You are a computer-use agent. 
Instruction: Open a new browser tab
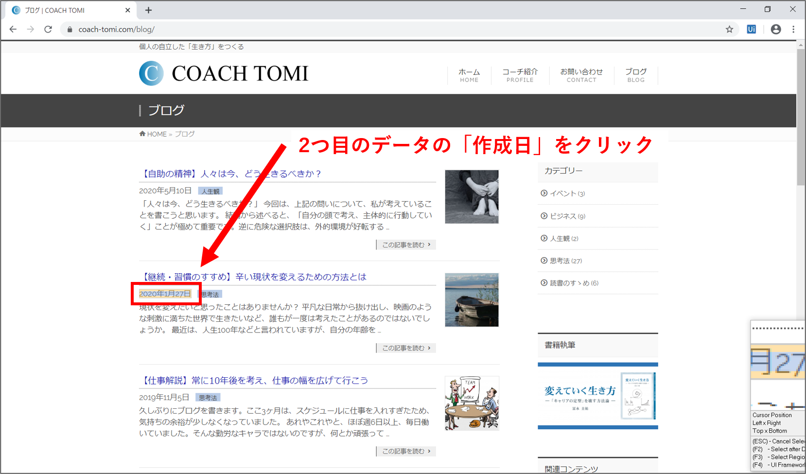pyautogui.click(x=149, y=10)
